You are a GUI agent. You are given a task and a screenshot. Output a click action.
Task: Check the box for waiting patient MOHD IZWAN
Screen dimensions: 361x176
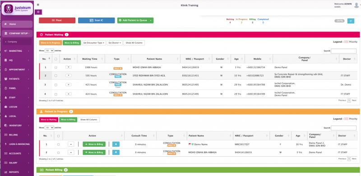click(x=56, y=68)
